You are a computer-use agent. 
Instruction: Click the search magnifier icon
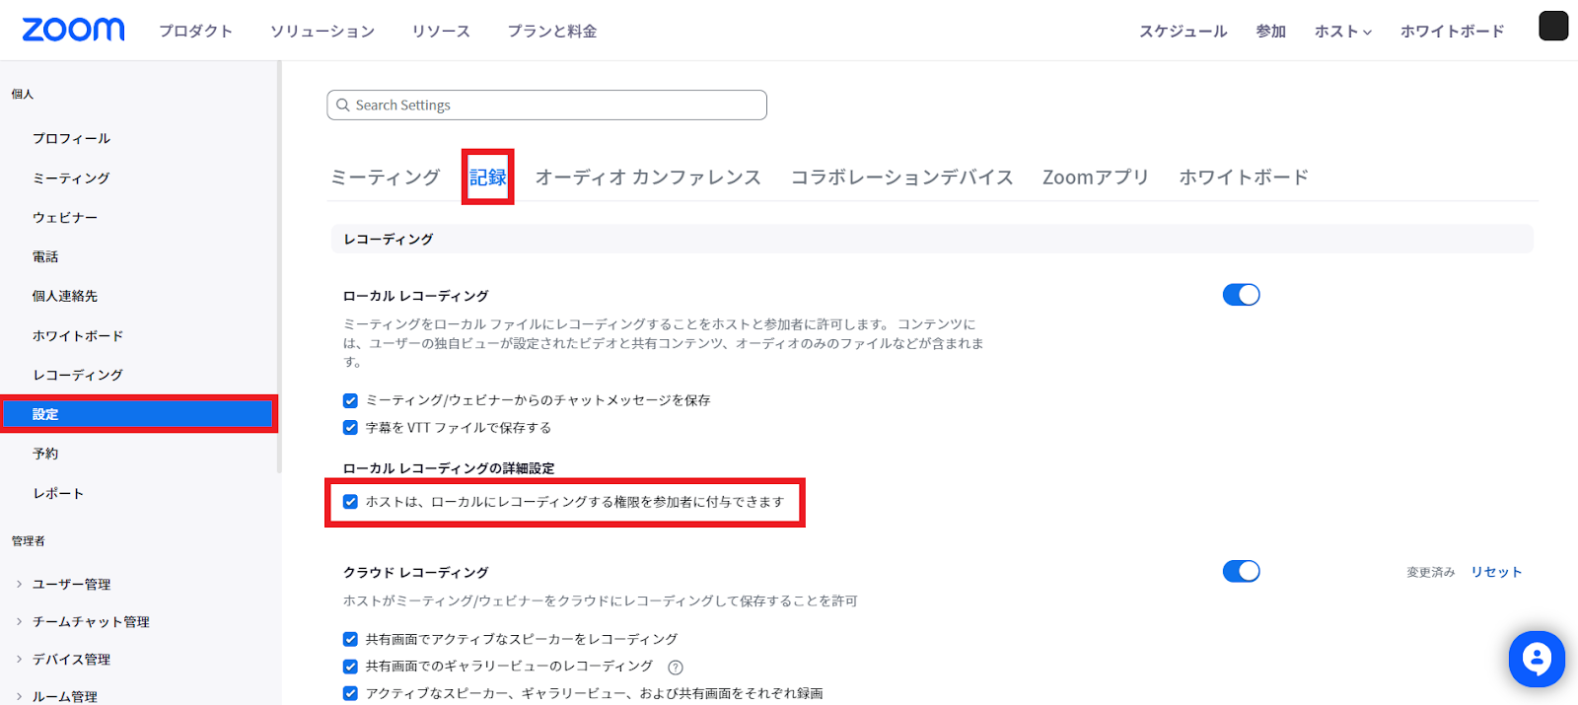(x=343, y=106)
